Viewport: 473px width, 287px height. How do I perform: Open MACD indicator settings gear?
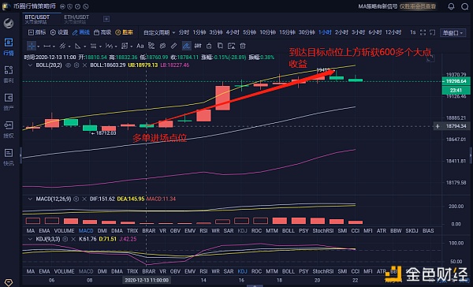pos(76,199)
